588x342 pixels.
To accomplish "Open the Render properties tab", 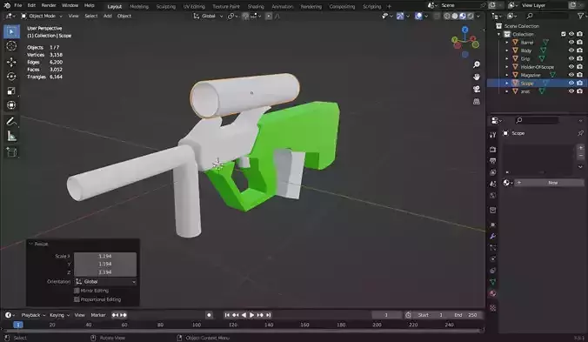I will tap(492, 150).
